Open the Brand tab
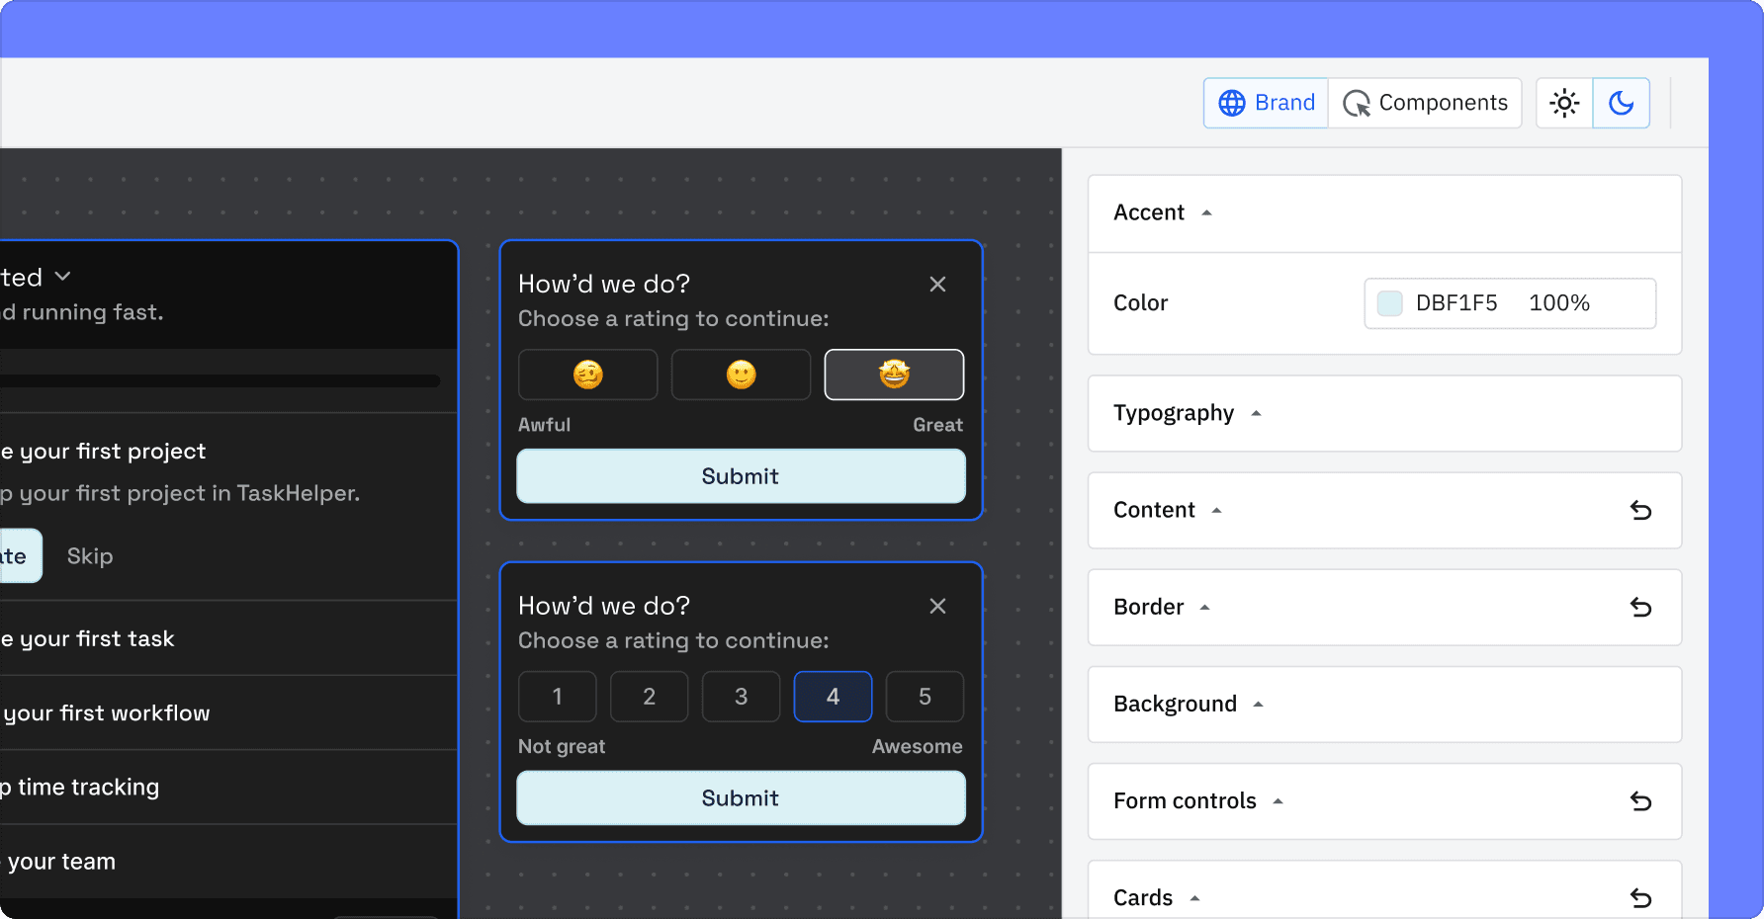The width and height of the screenshot is (1764, 919). pos(1266,103)
